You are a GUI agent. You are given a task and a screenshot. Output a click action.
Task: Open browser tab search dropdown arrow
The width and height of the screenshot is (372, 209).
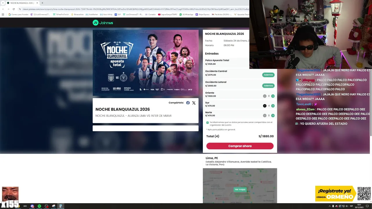coord(3,3)
